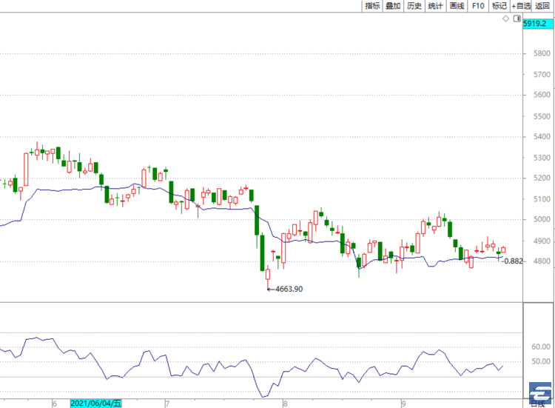
Task: Click the highlighted date 2021/06/04/五
Action: [95, 404]
